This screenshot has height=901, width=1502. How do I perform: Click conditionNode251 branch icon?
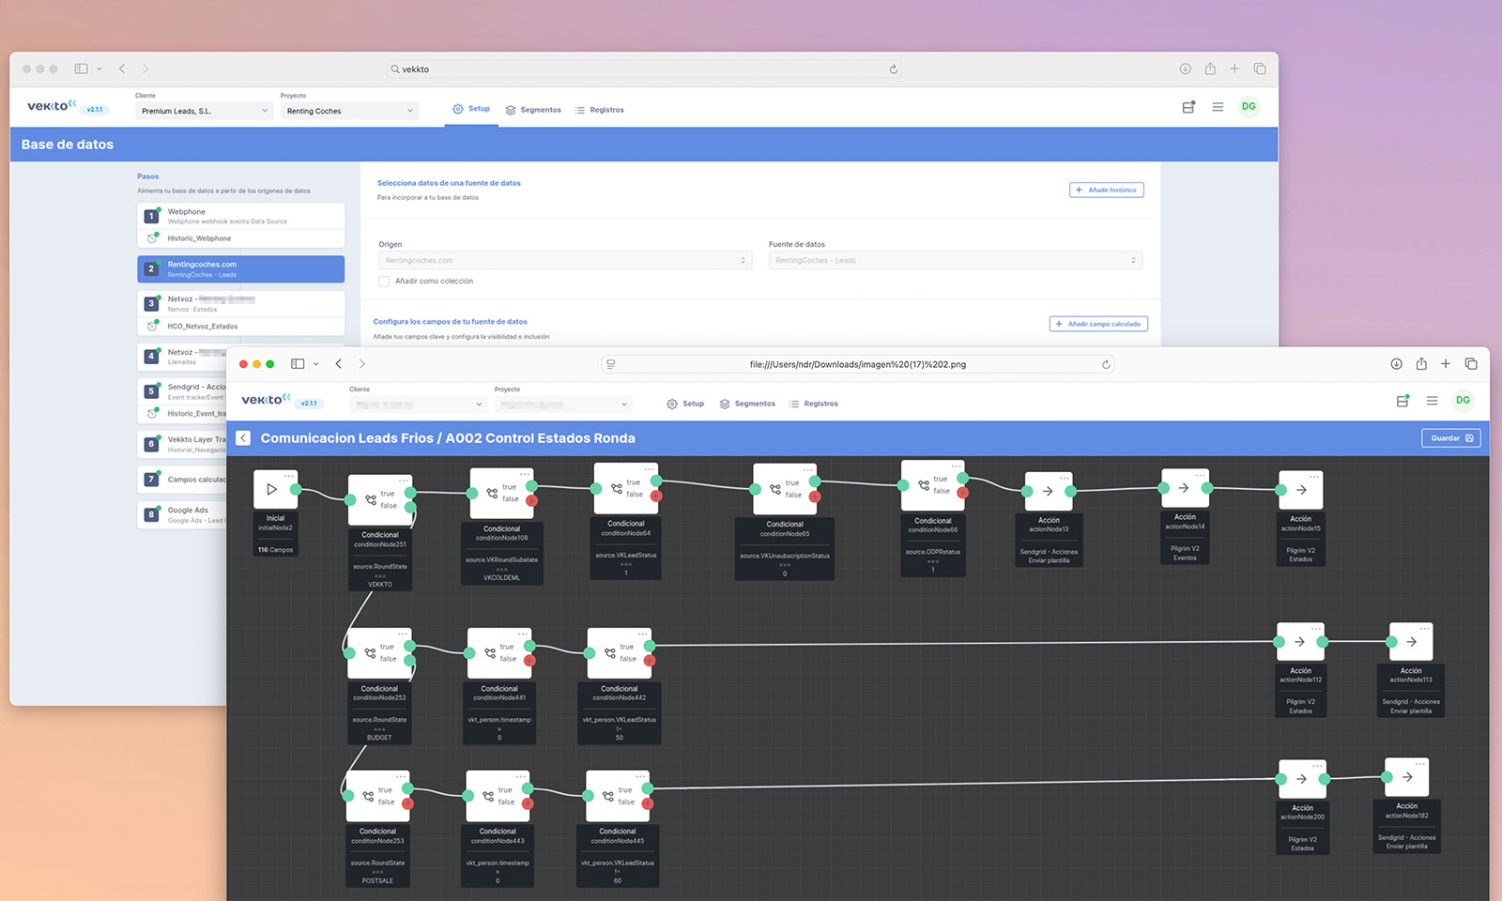pyautogui.click(x=371, y=499)
